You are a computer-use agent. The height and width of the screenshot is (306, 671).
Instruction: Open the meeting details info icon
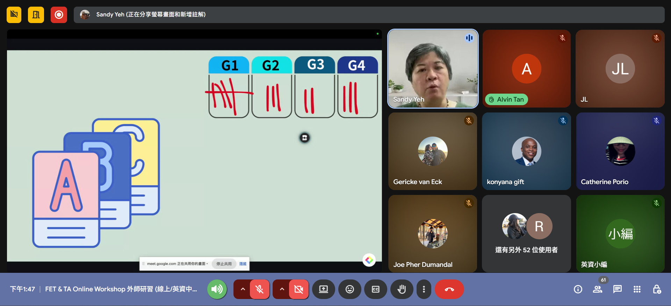pos(578,289)
